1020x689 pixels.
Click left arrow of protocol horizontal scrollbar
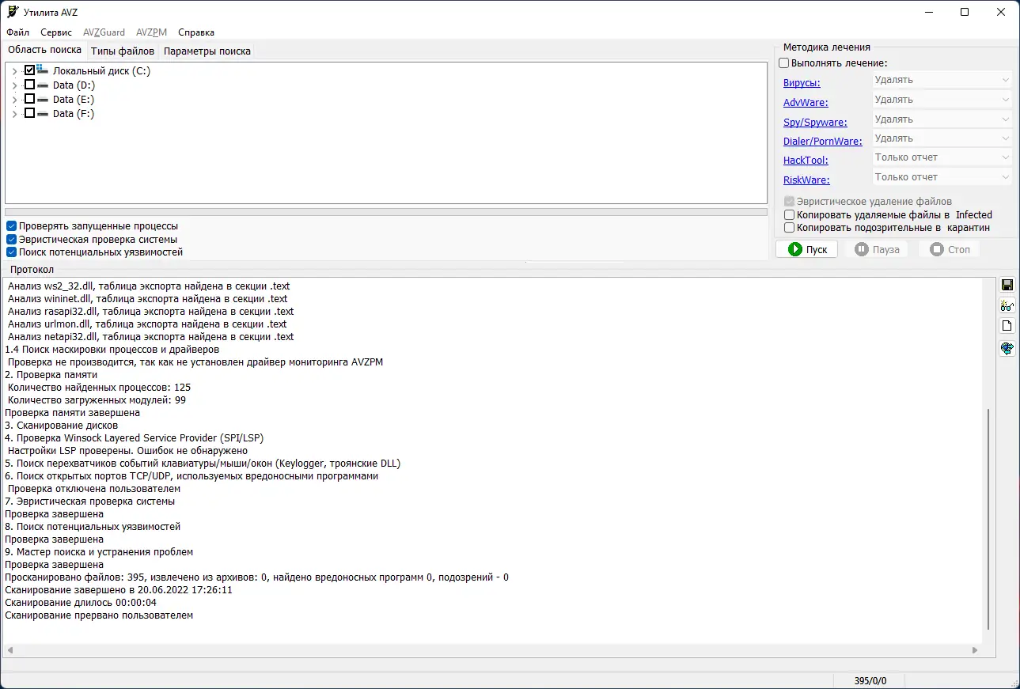tap(9, 650)
